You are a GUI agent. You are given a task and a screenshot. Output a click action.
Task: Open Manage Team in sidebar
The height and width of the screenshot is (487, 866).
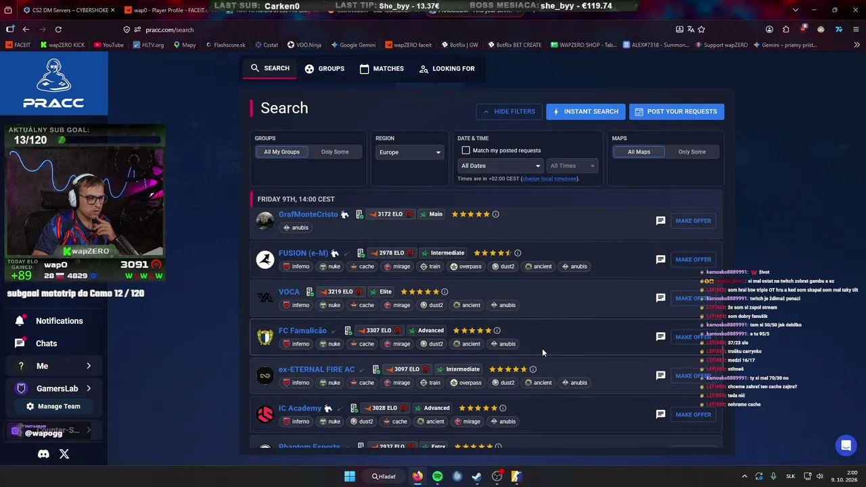(53, 407)
